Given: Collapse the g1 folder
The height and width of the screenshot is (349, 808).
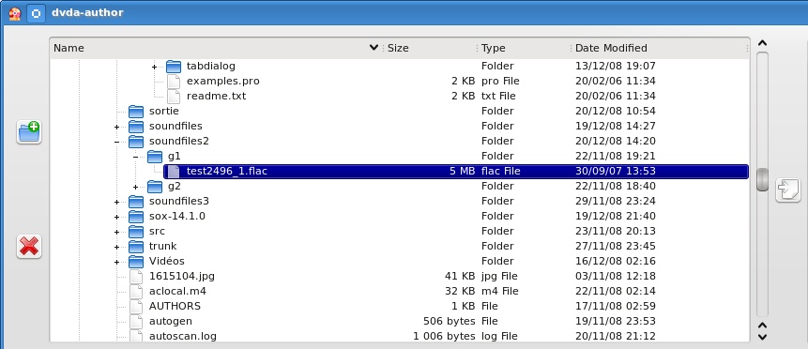Looking at the screenshot, I should click(135, 157).
